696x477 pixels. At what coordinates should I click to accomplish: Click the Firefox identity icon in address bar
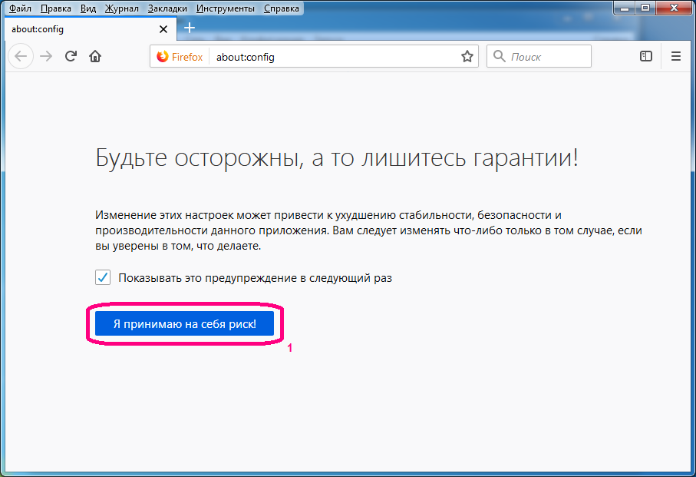click(x=162, y=57)
